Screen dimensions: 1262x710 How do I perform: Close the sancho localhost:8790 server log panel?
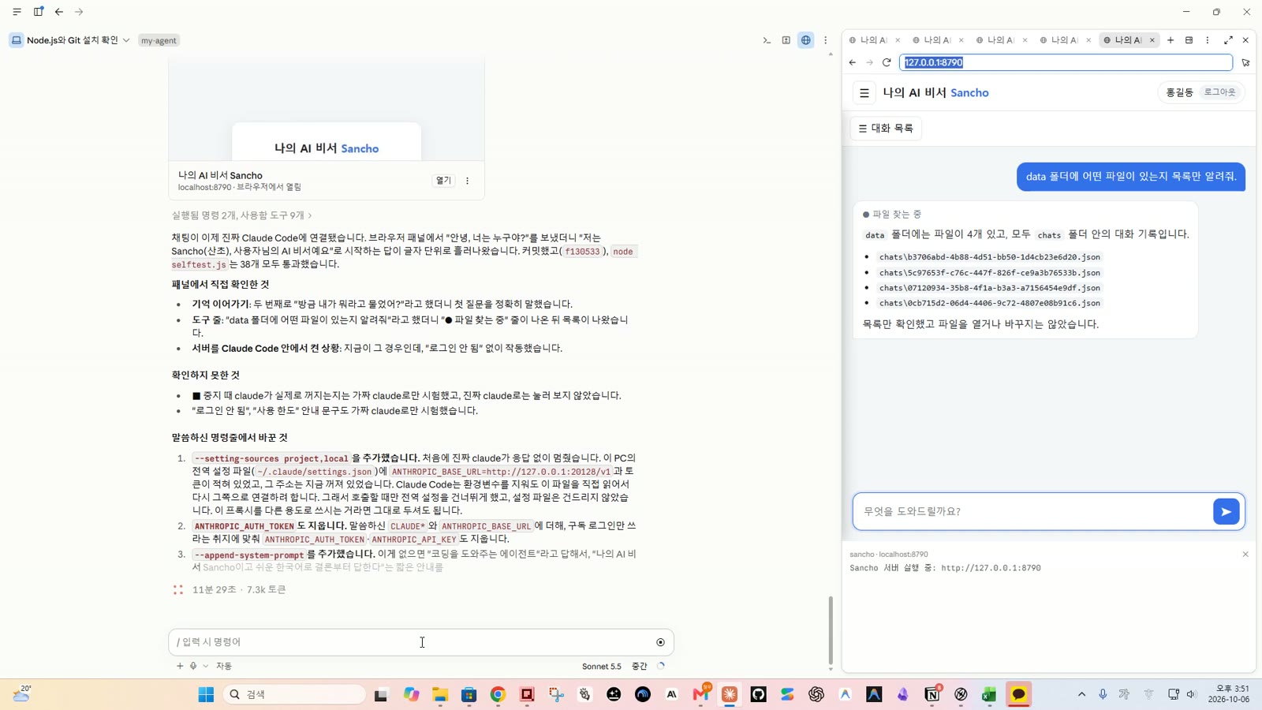[x=1245, y=555]
